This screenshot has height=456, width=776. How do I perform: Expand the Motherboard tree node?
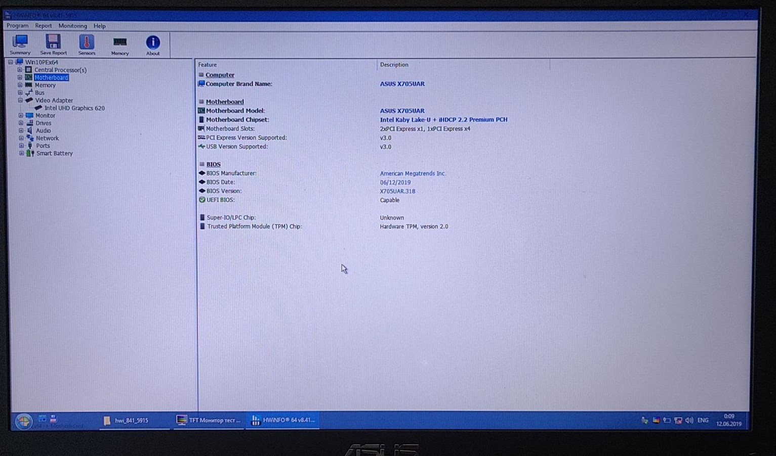point(20,77)
